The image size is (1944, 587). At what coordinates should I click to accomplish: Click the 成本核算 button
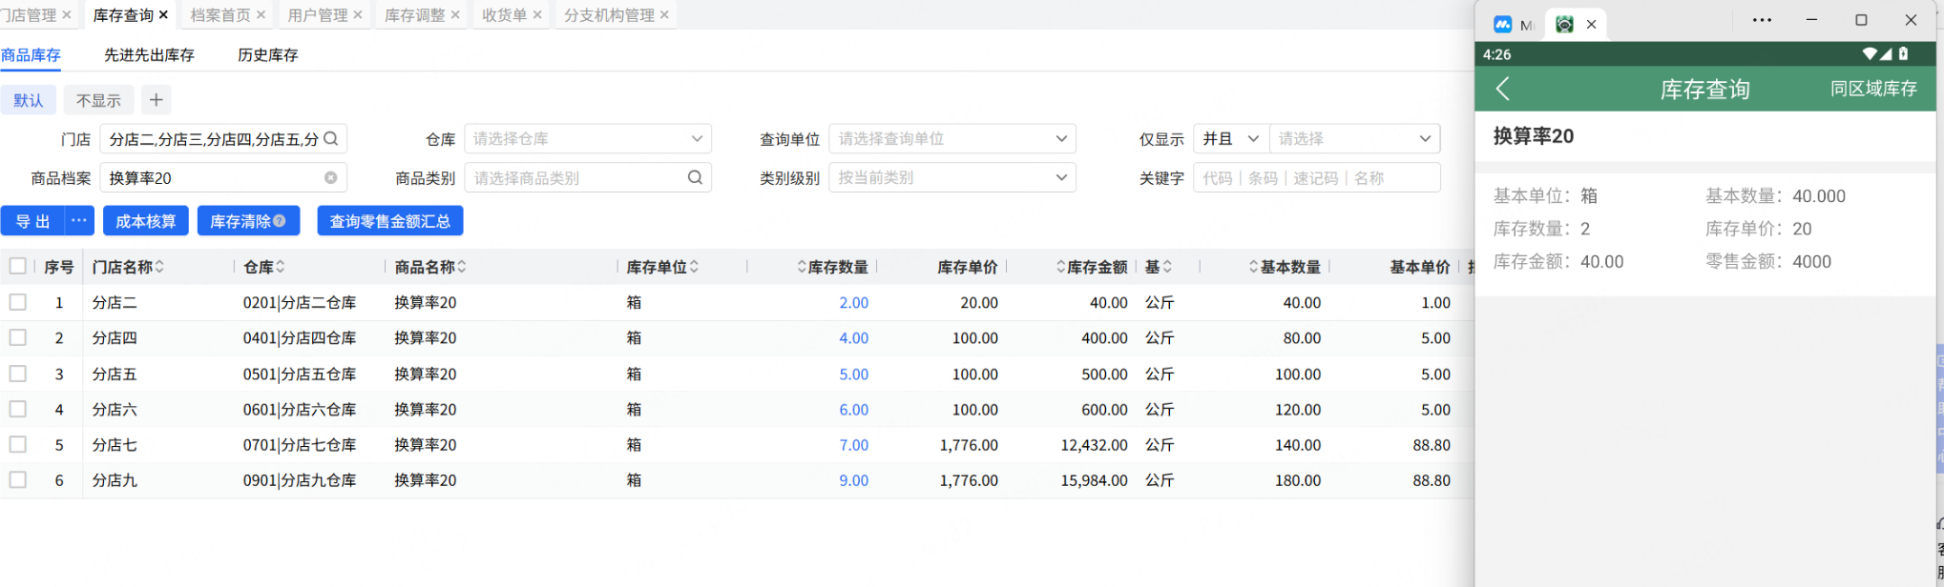click(145, 221)
